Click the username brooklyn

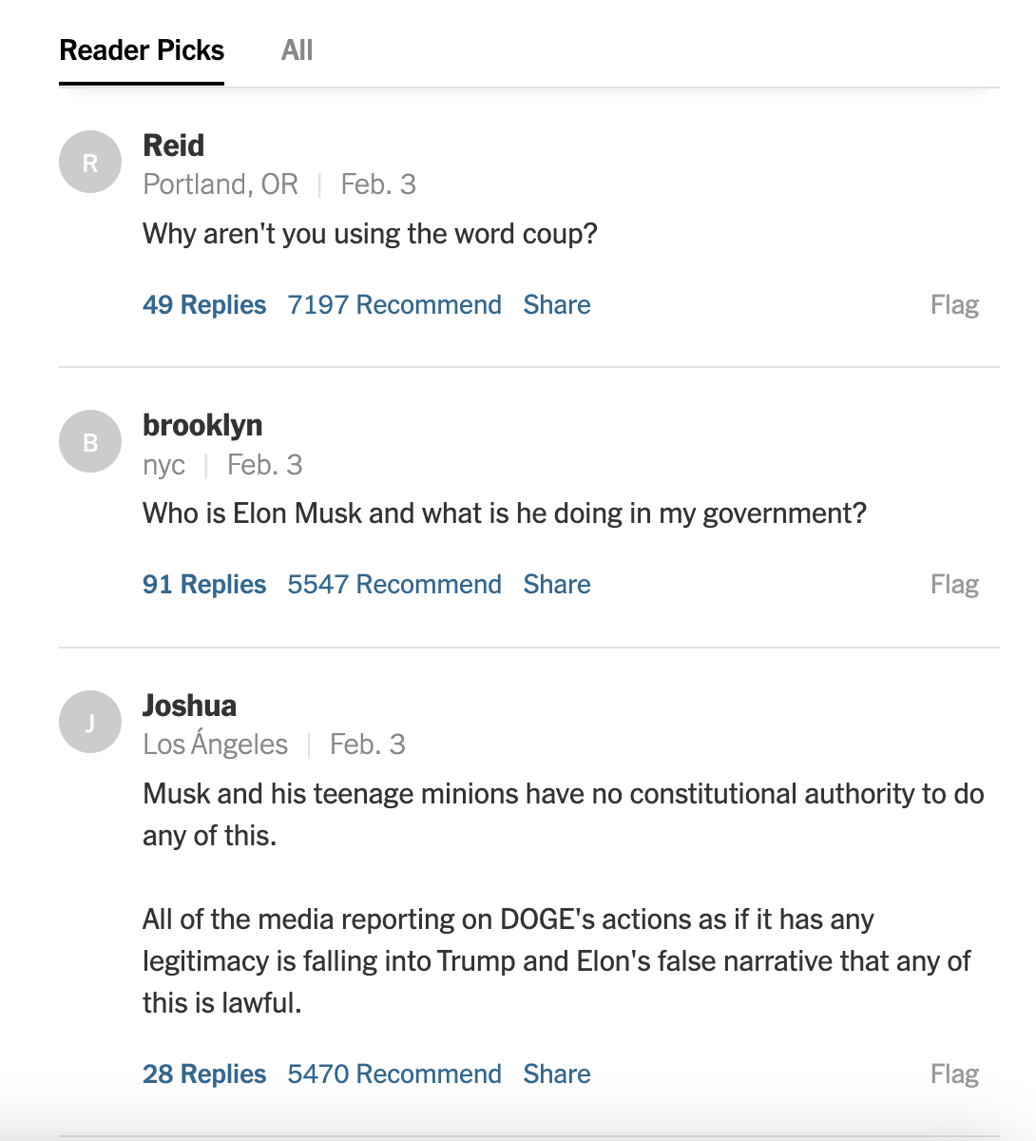tap(202, 425)
